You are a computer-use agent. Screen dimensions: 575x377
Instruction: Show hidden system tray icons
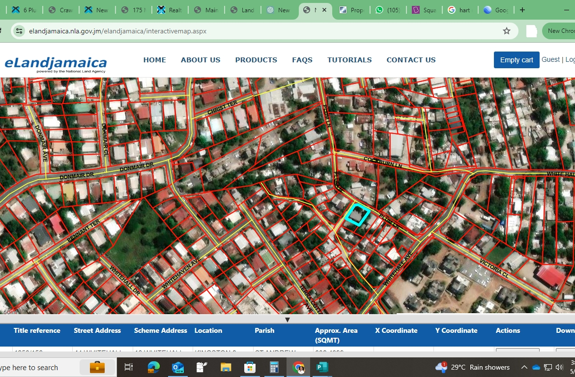[524, 367]
